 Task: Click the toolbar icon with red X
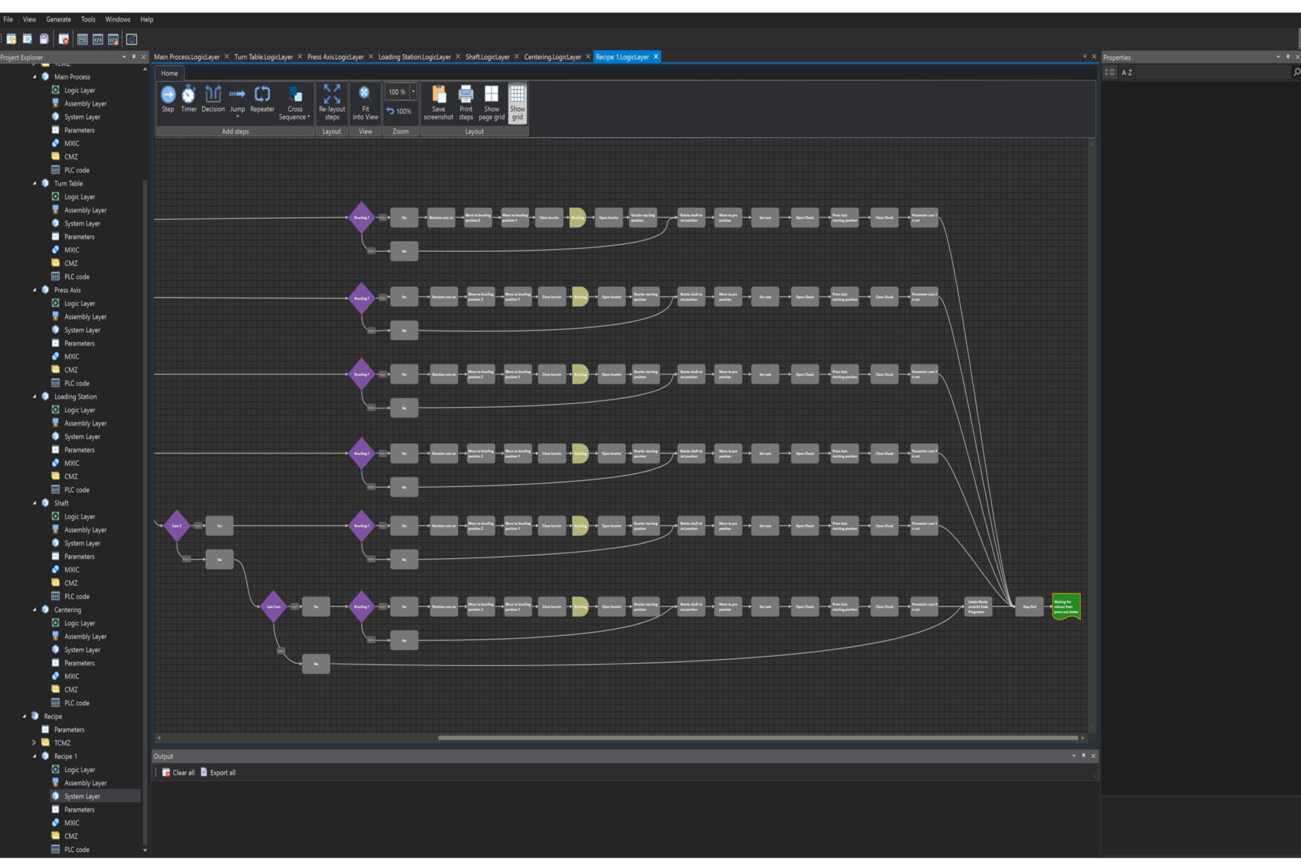pyautogui.click(x=64, y=39)
